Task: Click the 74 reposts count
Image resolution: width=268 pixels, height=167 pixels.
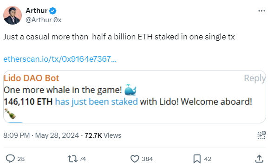Action: [x=83, y=159]
